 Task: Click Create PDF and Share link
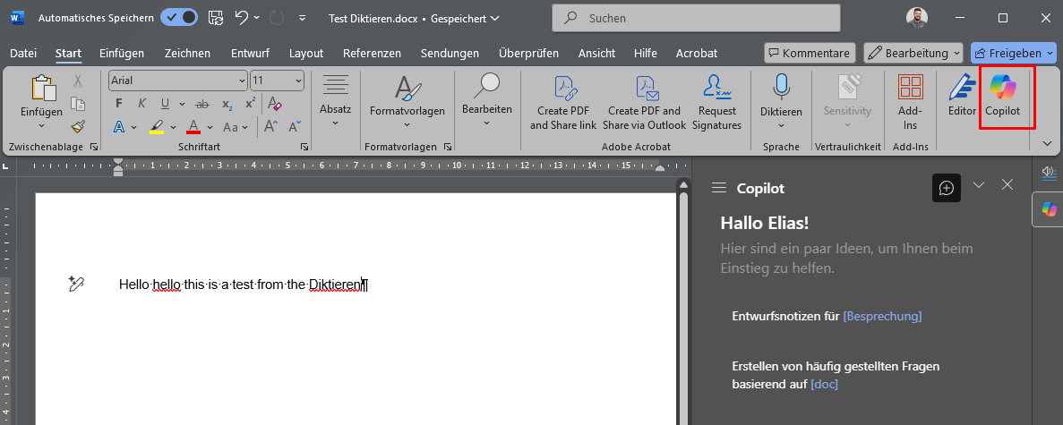[x=563, y=103]
